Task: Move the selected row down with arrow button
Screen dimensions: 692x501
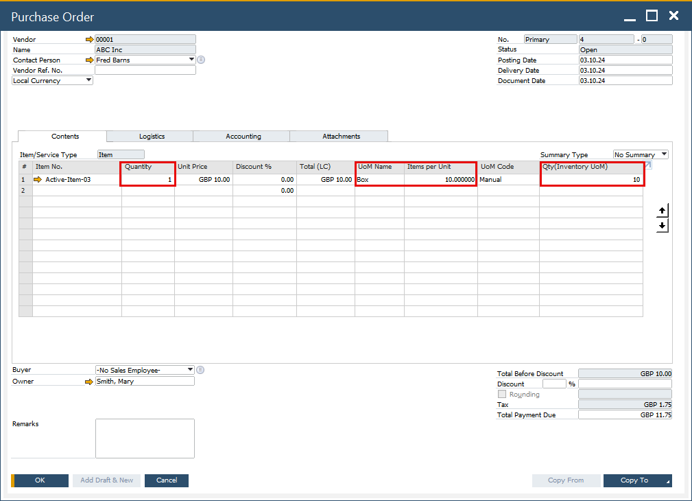Action: coord(662,226)
